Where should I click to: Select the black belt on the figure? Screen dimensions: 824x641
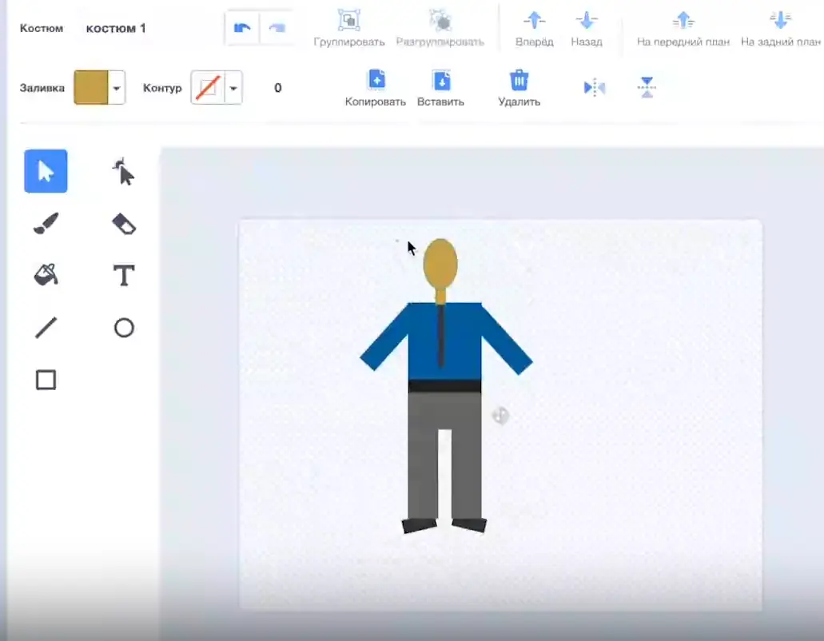(444, 386)
